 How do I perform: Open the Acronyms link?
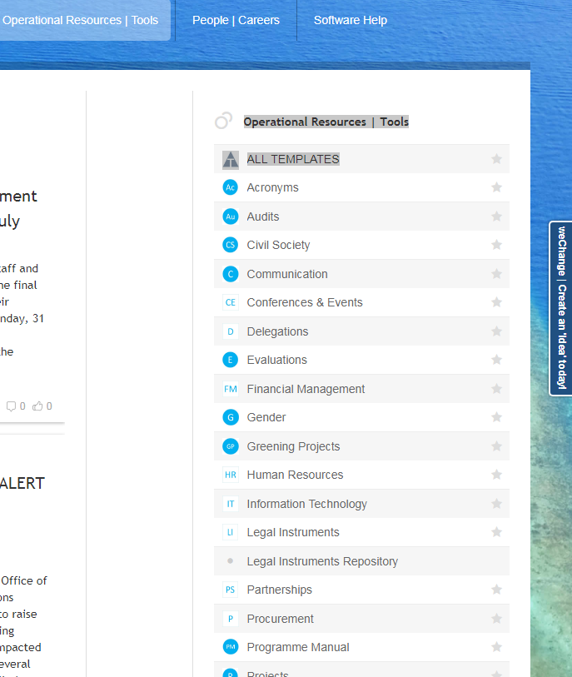(272, 187)
